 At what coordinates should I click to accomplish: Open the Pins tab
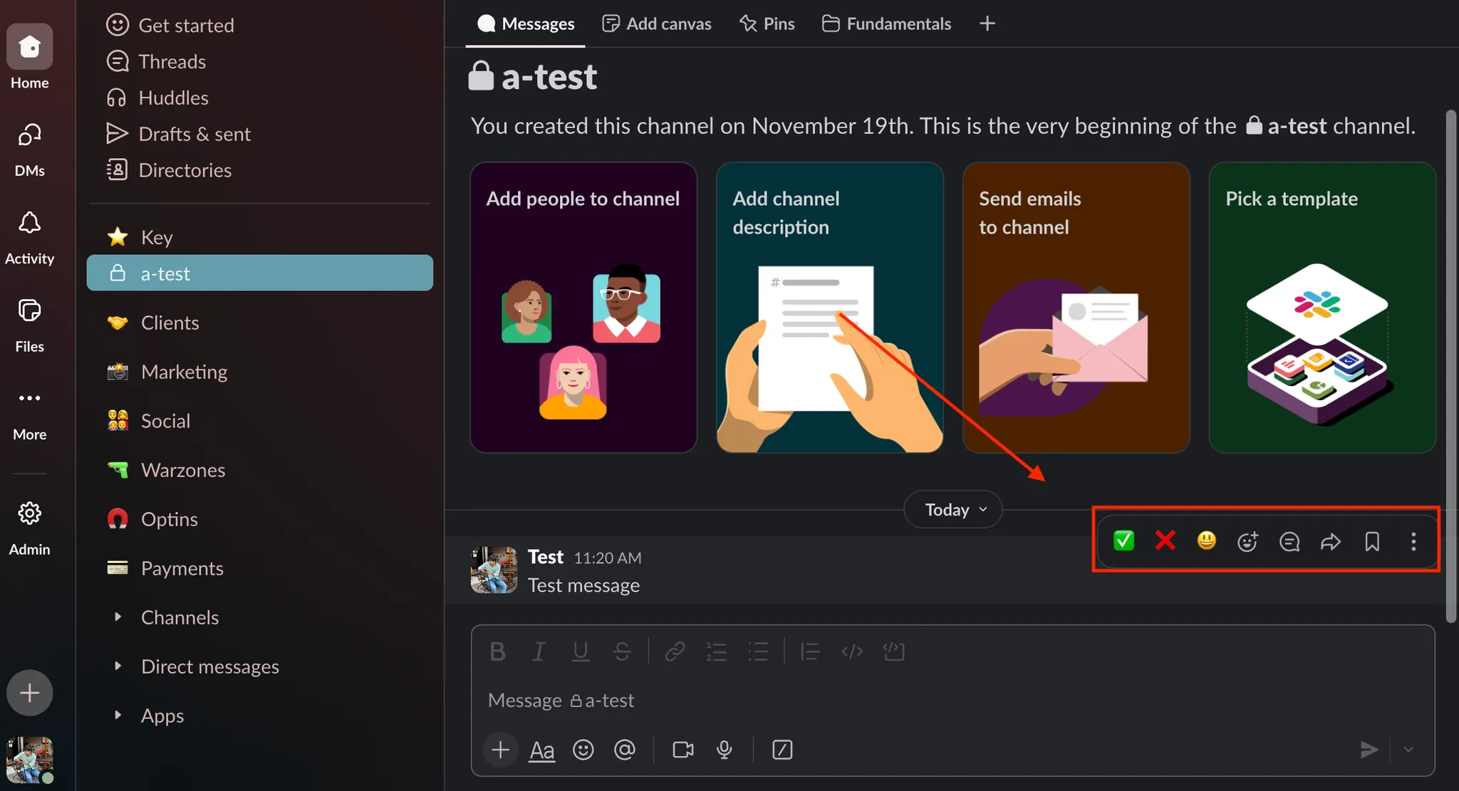(767, 23)
